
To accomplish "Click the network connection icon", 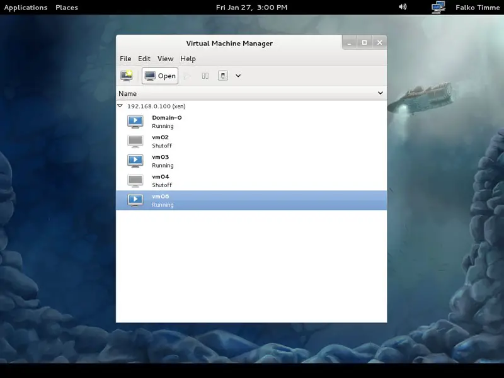I will [438, 7].
